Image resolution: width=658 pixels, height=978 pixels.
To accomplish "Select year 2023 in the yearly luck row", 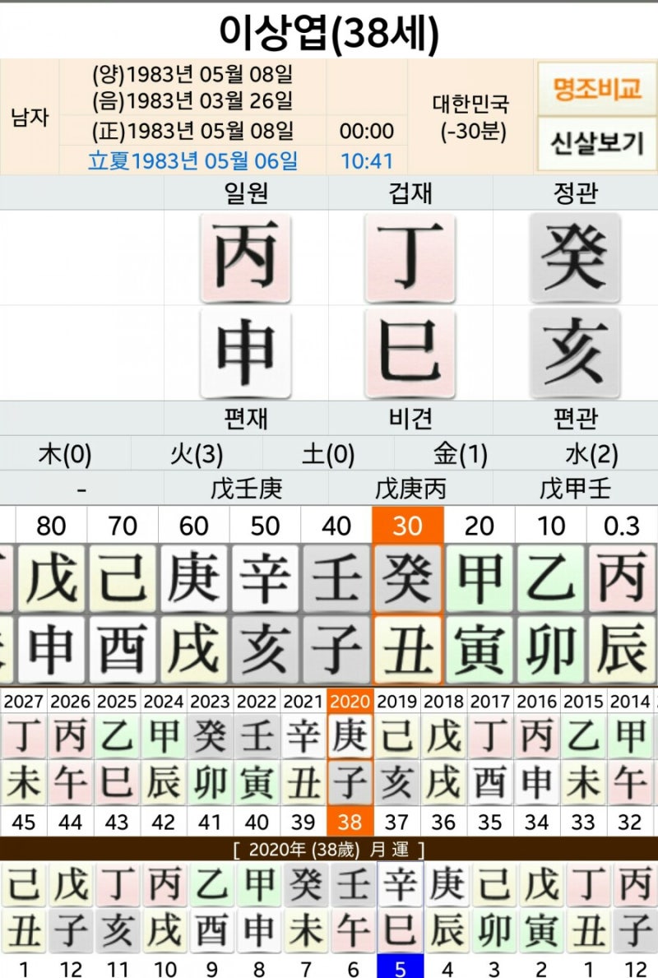I will pos(210,701).
